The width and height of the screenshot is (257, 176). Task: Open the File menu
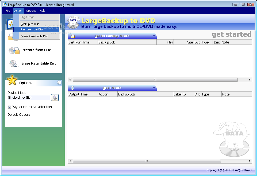8,11
